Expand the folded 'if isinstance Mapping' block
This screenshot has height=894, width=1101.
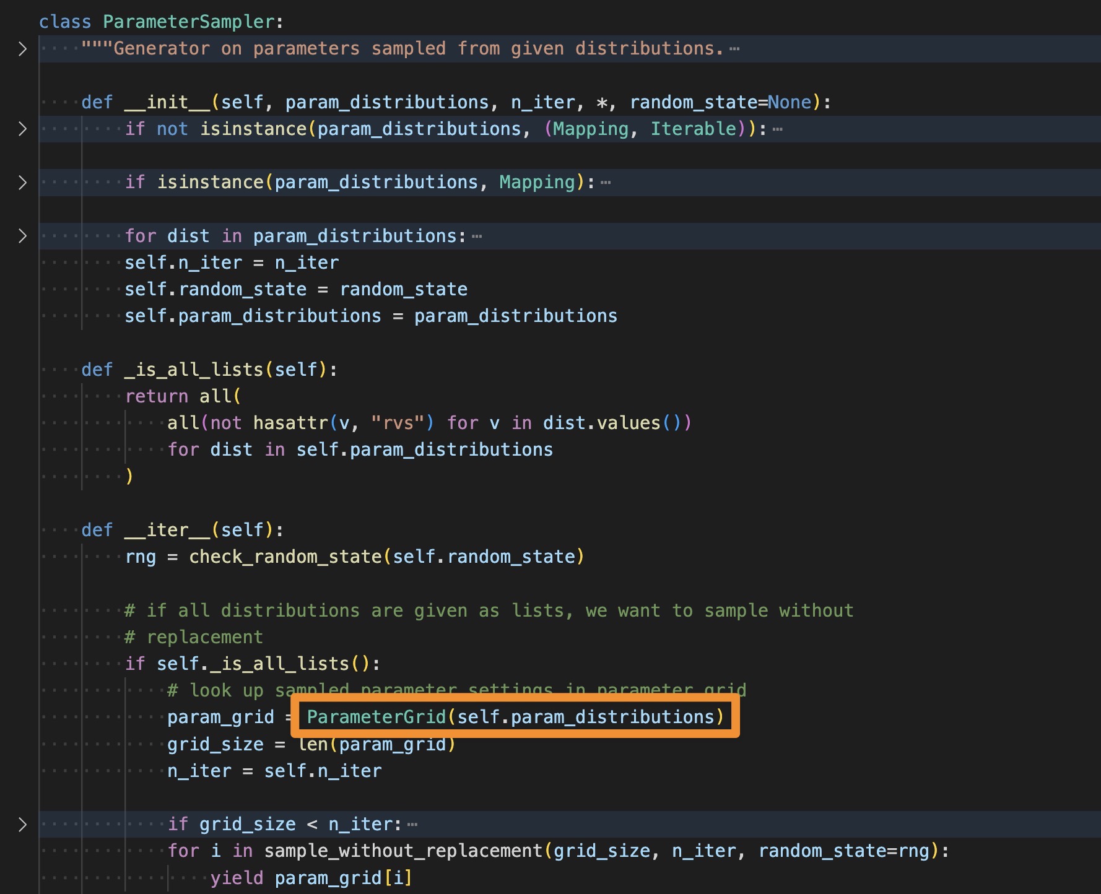coord(22,182)
